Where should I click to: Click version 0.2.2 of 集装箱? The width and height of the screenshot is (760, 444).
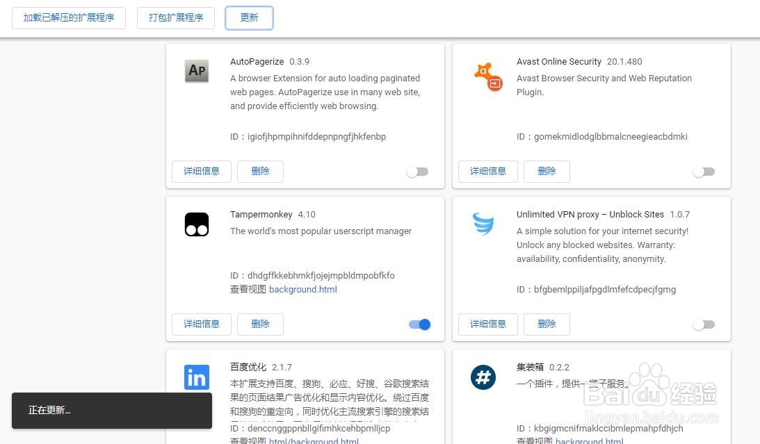[x=559, y=368]
